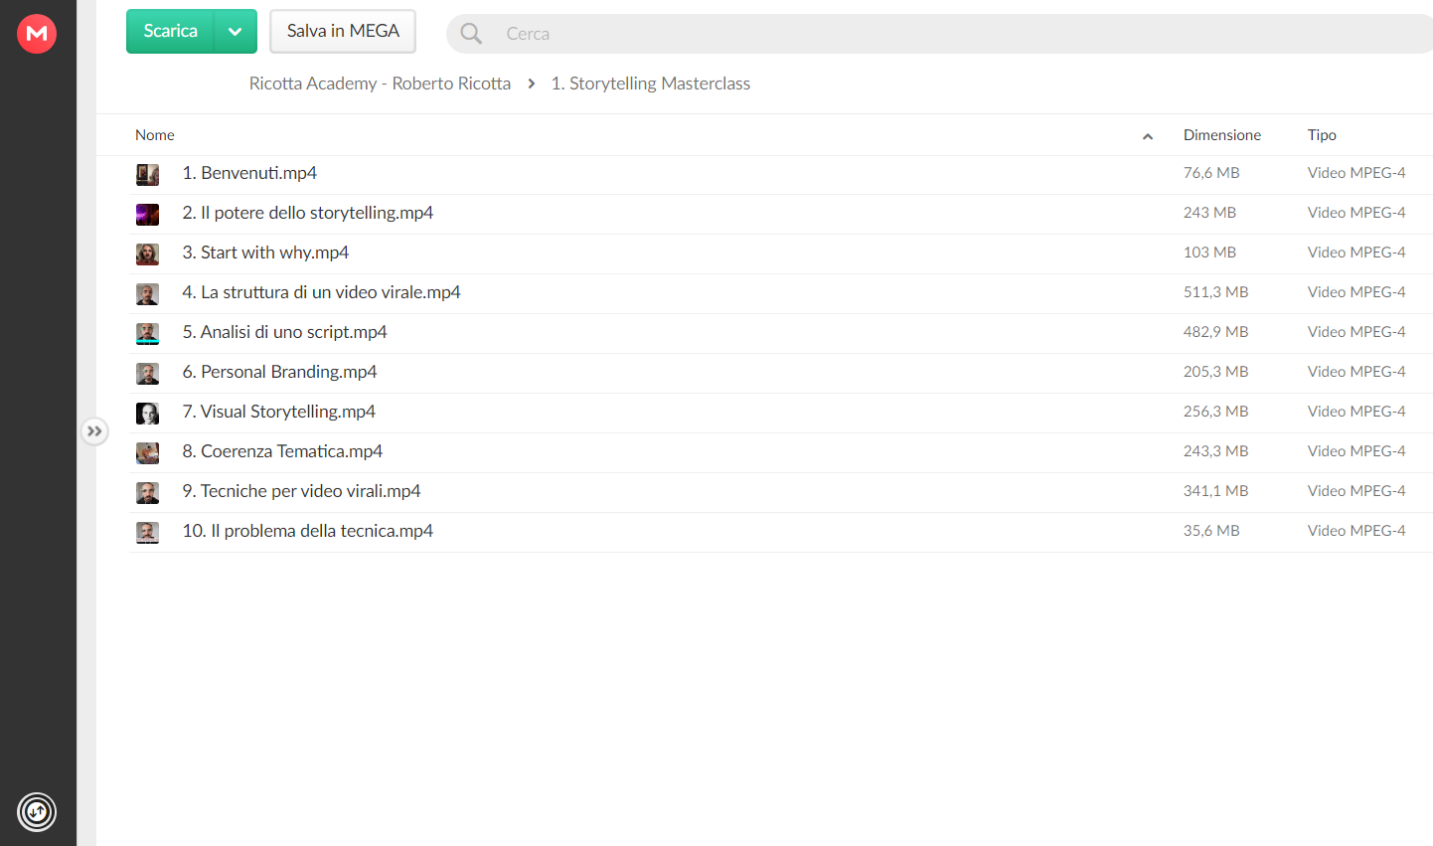Open the Scarica dropdown arrow
This screenshot has width=1433, height=846.
coord(236,31)
